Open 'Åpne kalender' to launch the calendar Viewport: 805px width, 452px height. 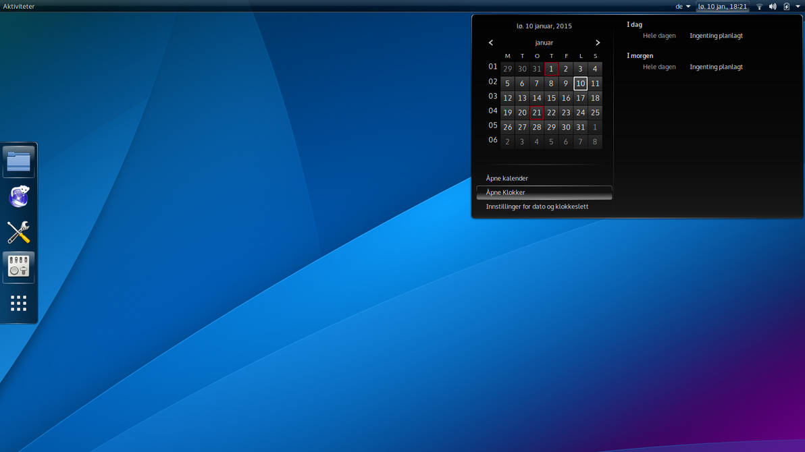click(x=507, y=178)
